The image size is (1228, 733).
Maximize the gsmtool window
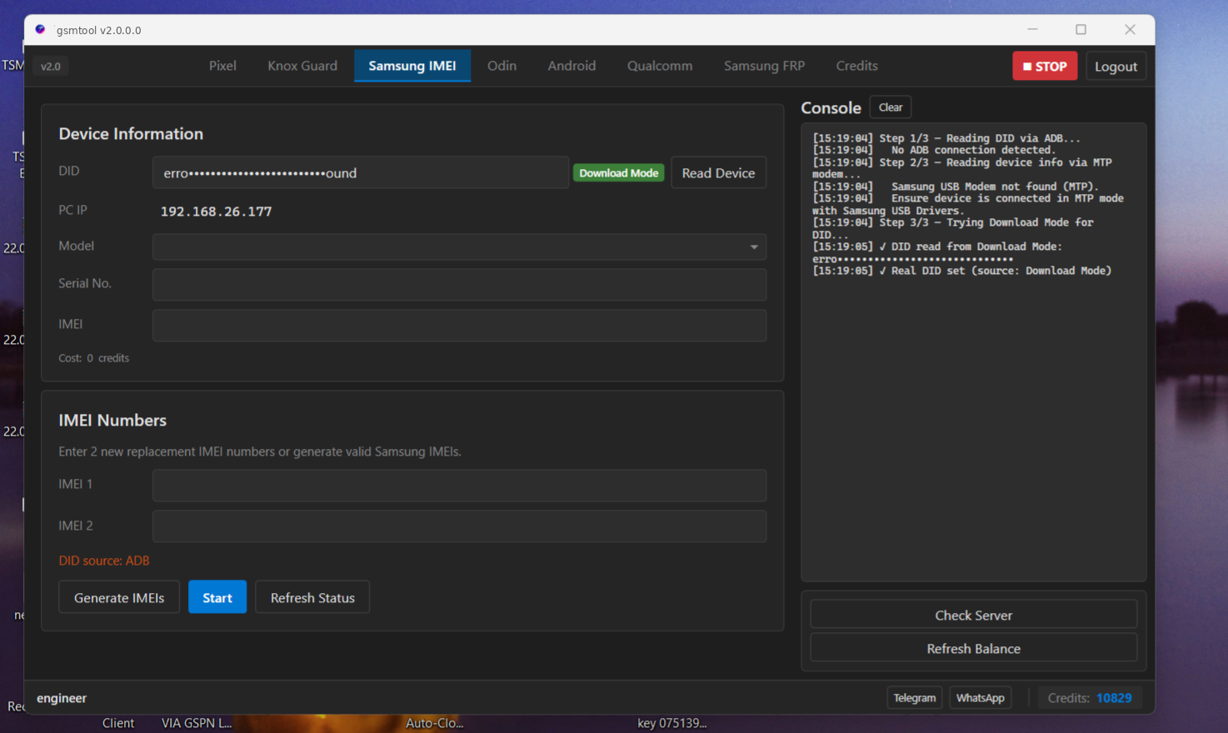click(x=1081, y=29)
